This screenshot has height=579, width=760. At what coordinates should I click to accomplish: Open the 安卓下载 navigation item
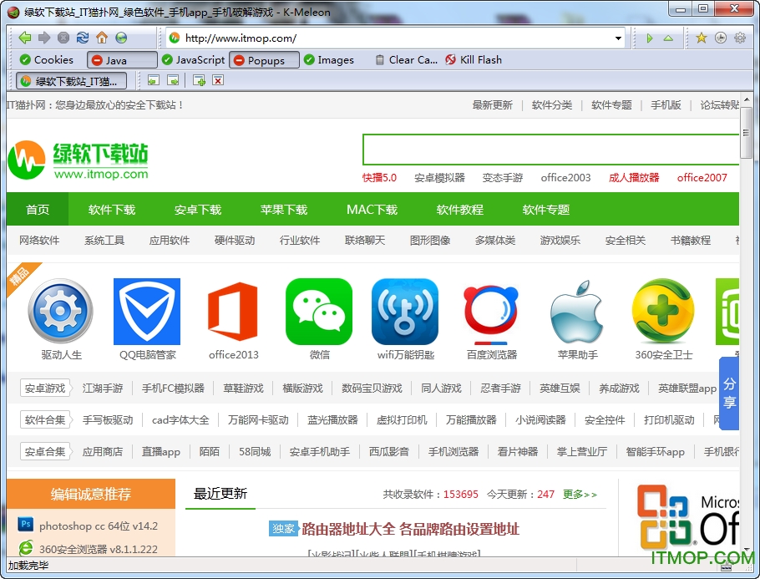pyautogui.click(x=198, y=210)
